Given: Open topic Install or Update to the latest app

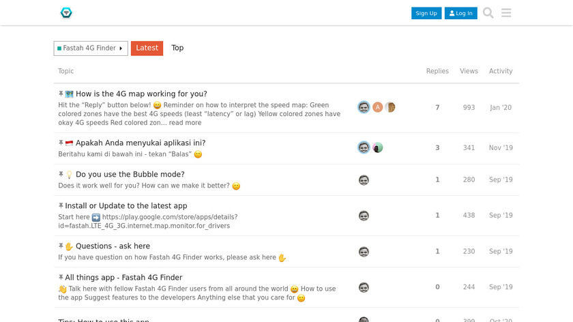Looking at the screenshot, I should point(126,206).
